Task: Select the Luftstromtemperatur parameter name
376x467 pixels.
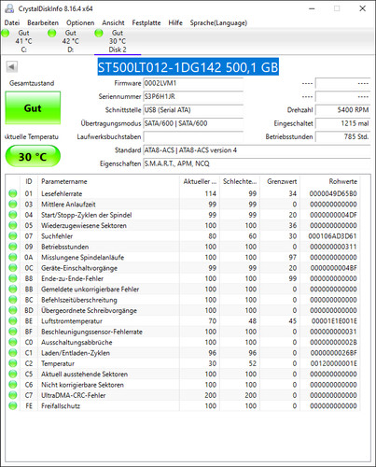Action: coord(72,321)
